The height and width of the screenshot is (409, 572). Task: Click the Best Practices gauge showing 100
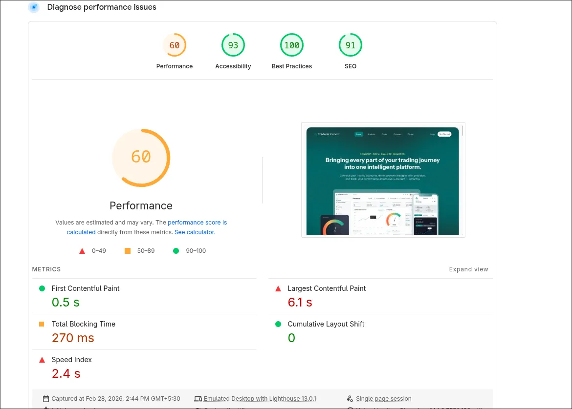(292, 45)
